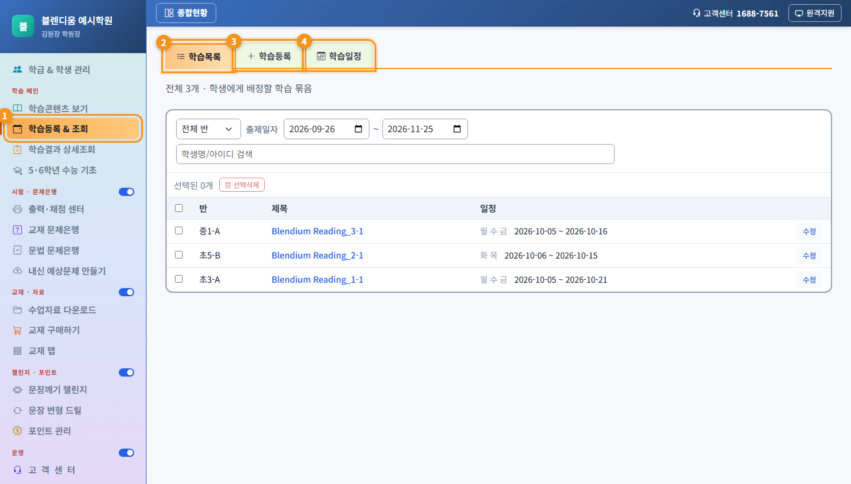Viewport: 851px width, 484px height.
Task: Switch to the 학습등록 tab
Action: (269, 57)
